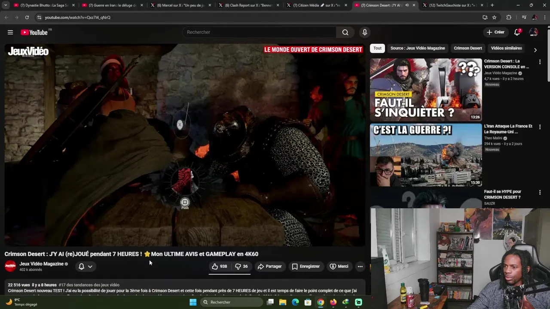Toggle channel notification bell for Jeux Vidéo Magazine
The image size is (550, 309).
point(81,267)
